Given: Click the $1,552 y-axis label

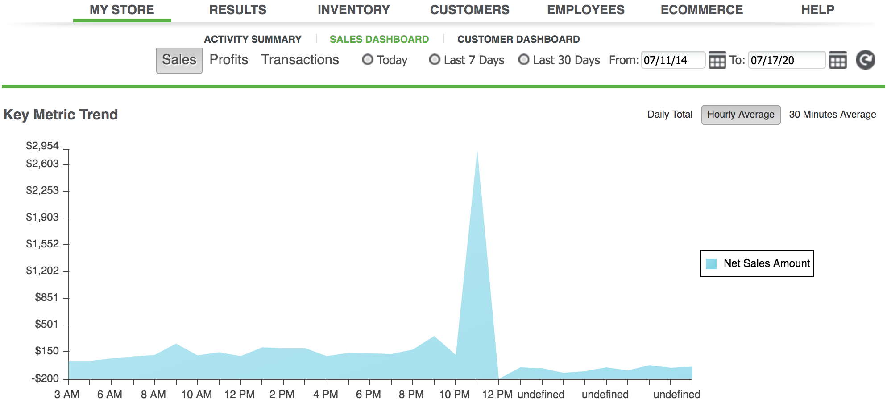Looking at the screenshot, I should coord(42,244).
